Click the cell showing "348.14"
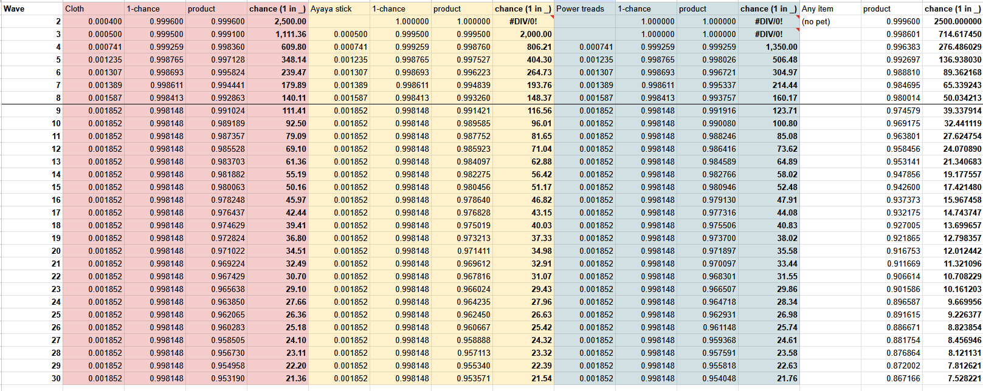Screen dimensions: 983x391 (x=278, y=59)
